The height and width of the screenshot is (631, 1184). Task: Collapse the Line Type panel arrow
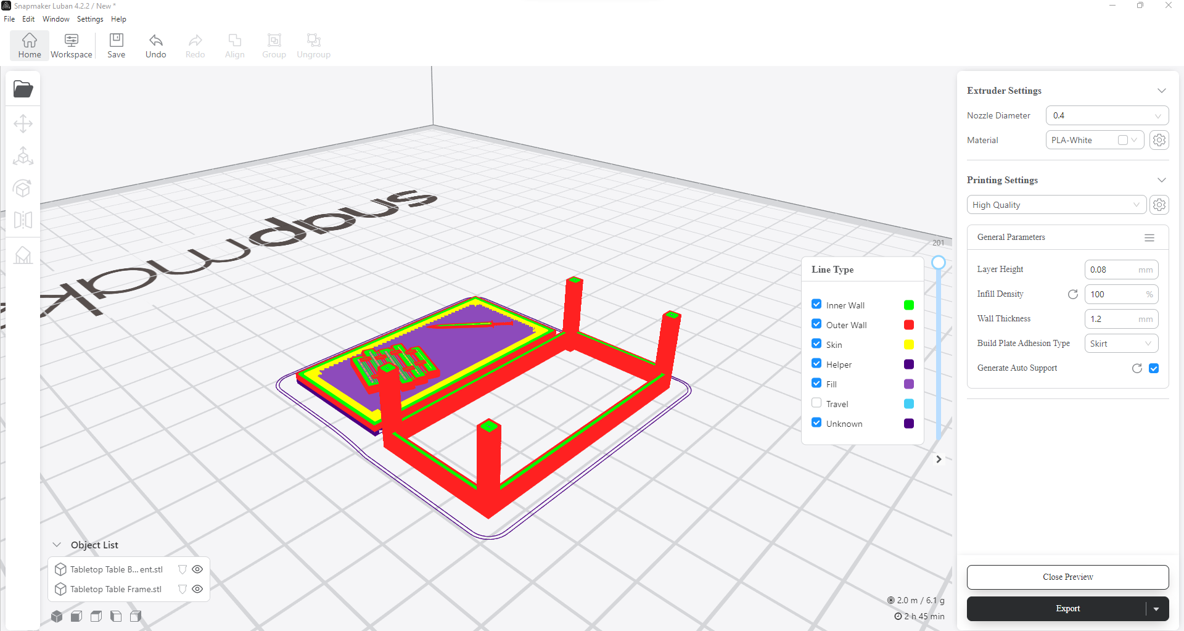[x=939, y=459]
